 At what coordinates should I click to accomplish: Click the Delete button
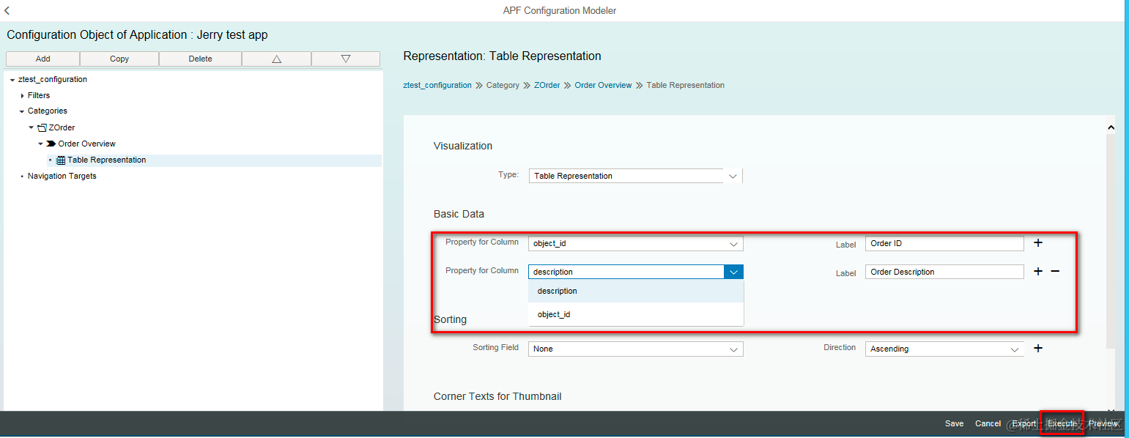(200, 59)
